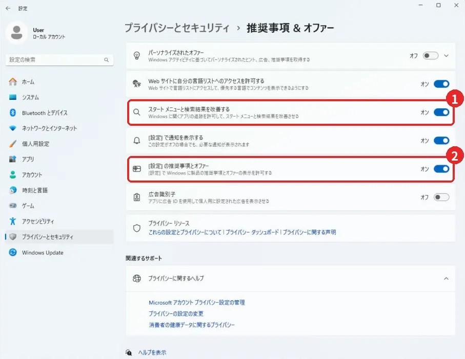Click the アクセシビリティ figure icon in sidebar
This screenshot has height=359, width=465.
point(13,221)
